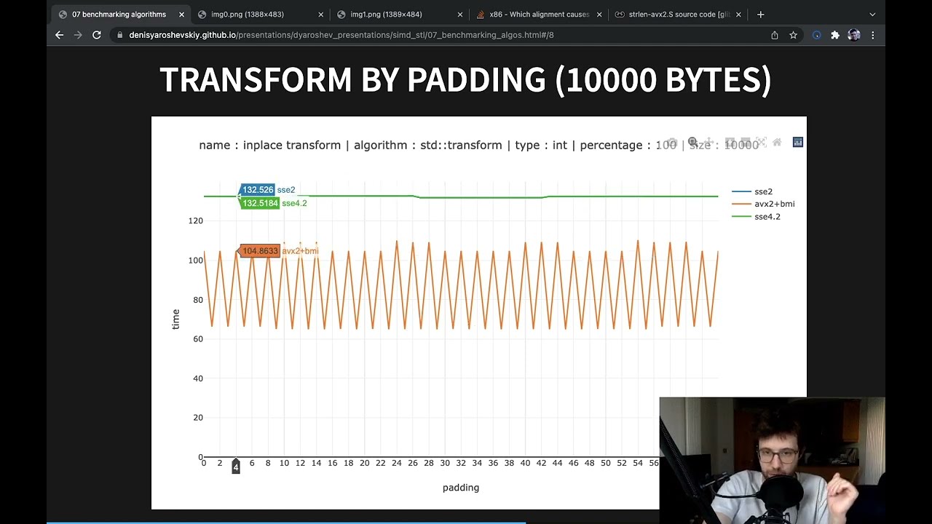Switch to strlen-avx2.S source code tab

click(678, 15)
